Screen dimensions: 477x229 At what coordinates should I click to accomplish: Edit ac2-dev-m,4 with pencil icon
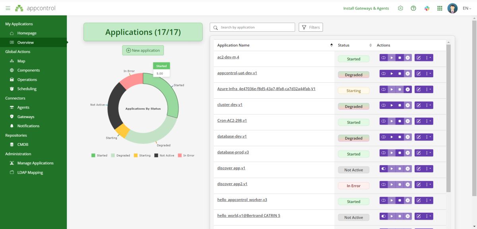[x=419, y=58]
